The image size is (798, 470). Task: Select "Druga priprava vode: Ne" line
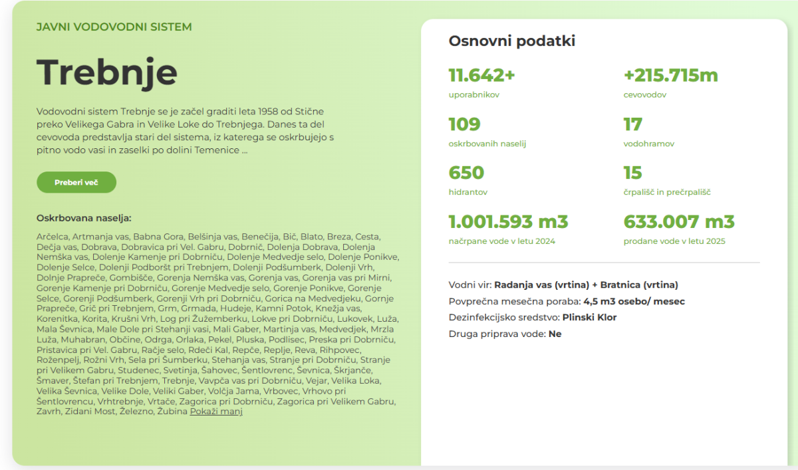pos(505,334)
